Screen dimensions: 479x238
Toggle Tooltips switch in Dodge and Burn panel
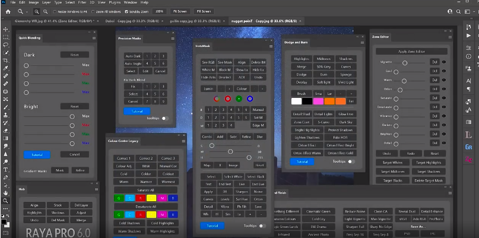pos(352,161)
